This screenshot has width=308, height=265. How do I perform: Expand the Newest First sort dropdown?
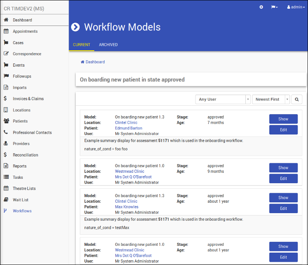[271, 99]
